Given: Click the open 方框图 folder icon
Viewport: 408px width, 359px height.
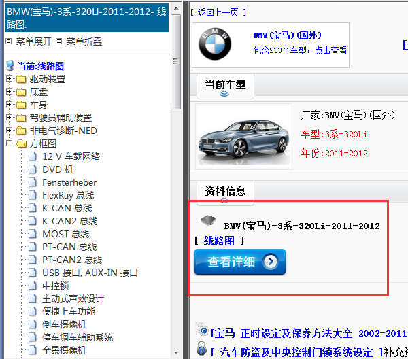Looking at the screenshot, I should (x=21, y=143).
